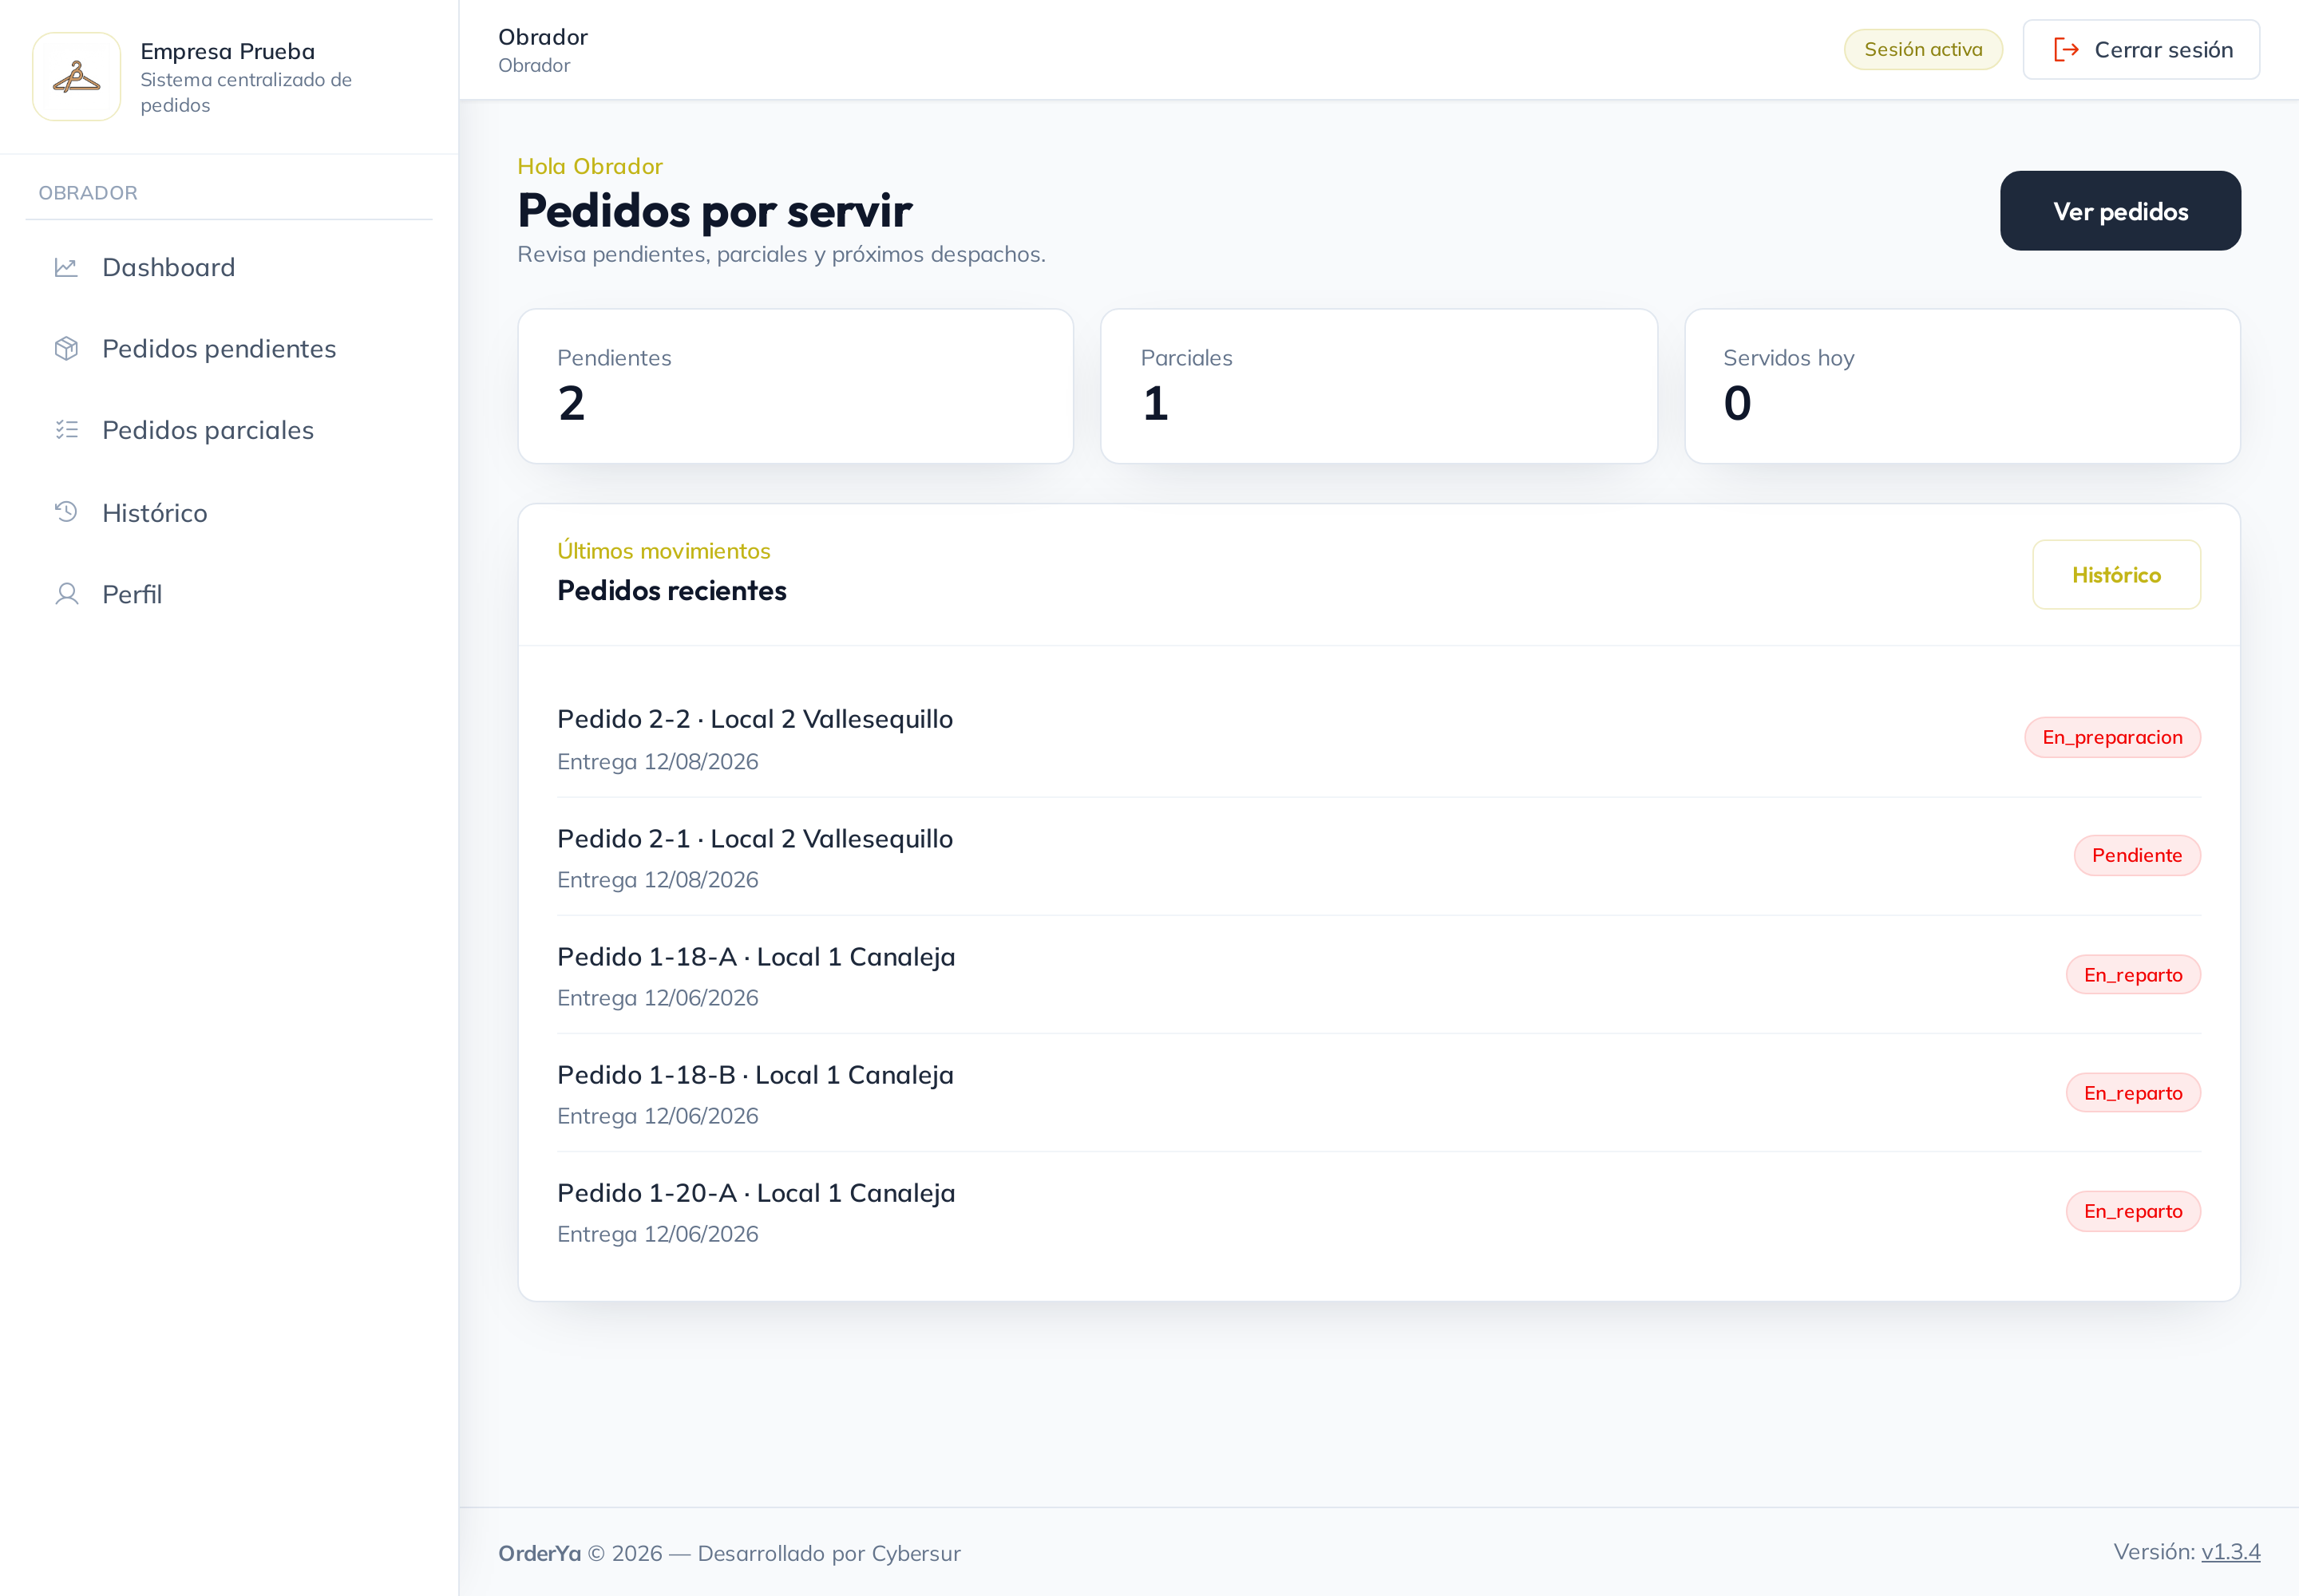Click the Últimos movimientos label
This screenshot has width=2299, height=1596.
click(663, 551)
